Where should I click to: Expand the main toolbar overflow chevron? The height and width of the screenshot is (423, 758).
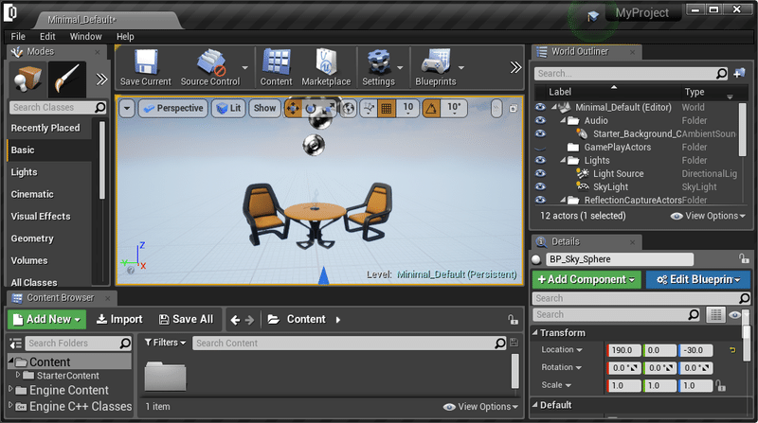click(x=515, y=67)
